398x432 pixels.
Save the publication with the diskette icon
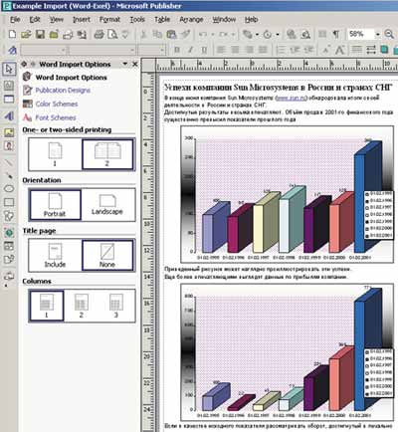point(40,34)
